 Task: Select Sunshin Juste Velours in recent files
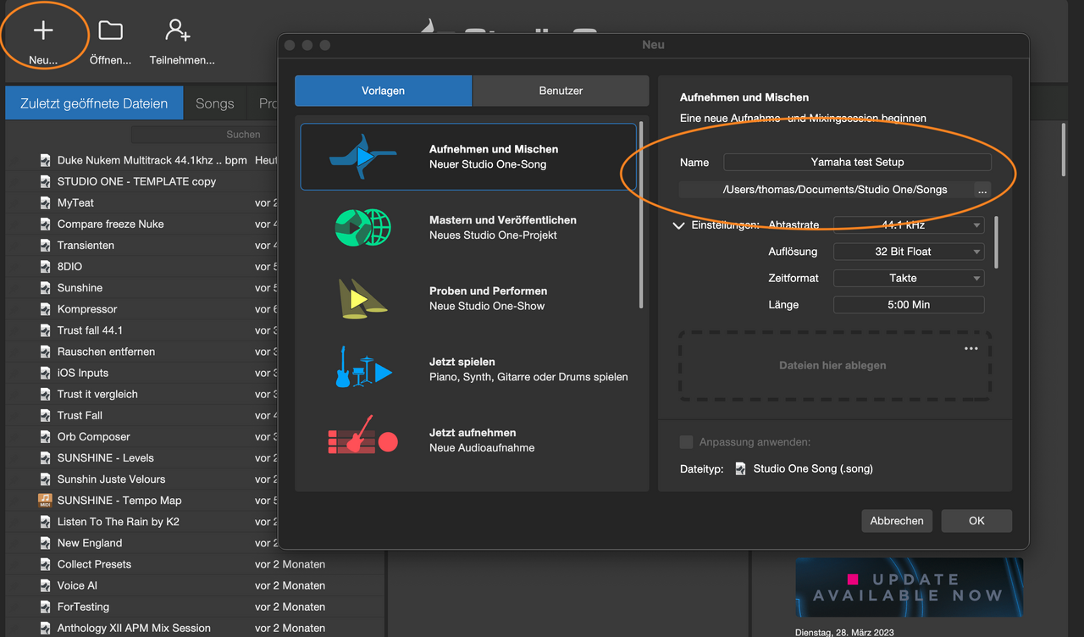[x=111, y=479]
